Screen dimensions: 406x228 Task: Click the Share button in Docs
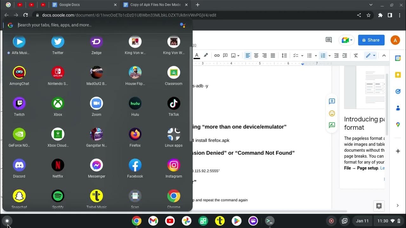(x=371, y=40)
